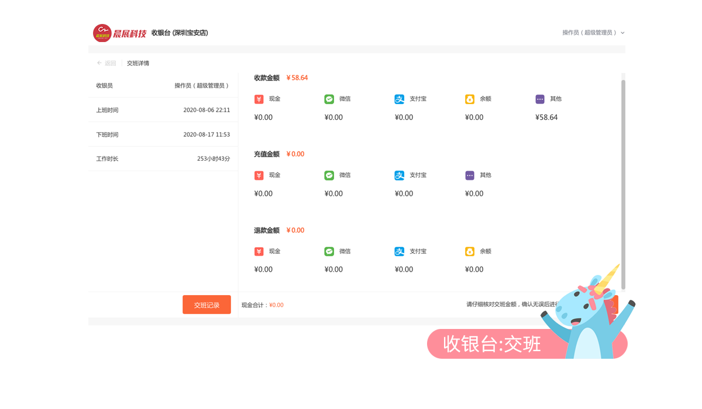Click the Alipay icon under 收款金额
The width and height of the screenshot is (702, 409).
pos(400,99)
